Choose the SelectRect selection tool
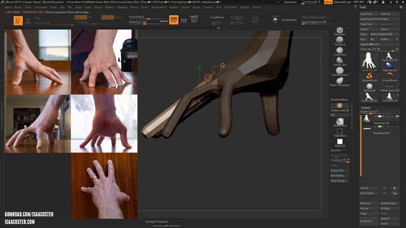 [339, 132]
